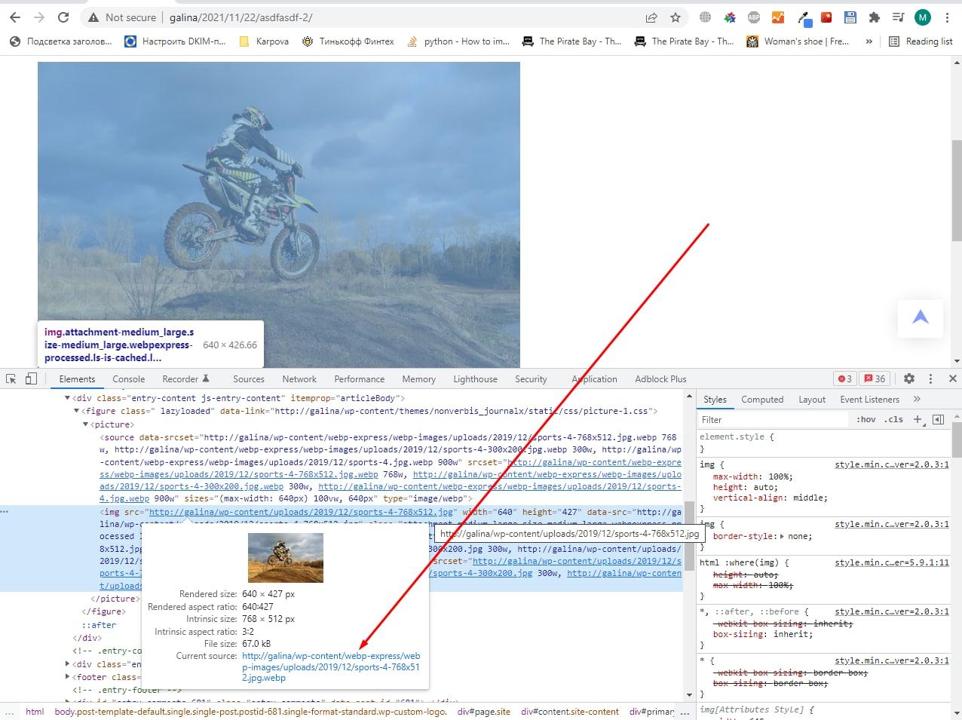Expand the breadcrumb overflow ellipsis
The height and width of the screenshot is (720, 962).
(685, 711)
